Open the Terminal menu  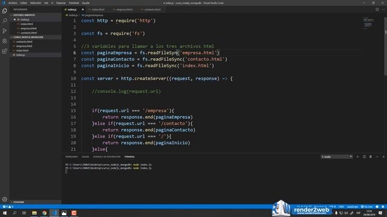point(74,3)
